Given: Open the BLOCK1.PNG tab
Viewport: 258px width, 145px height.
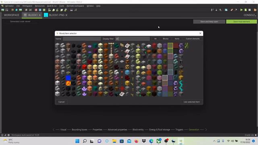Looking at the screenshot, I should 56,15.
